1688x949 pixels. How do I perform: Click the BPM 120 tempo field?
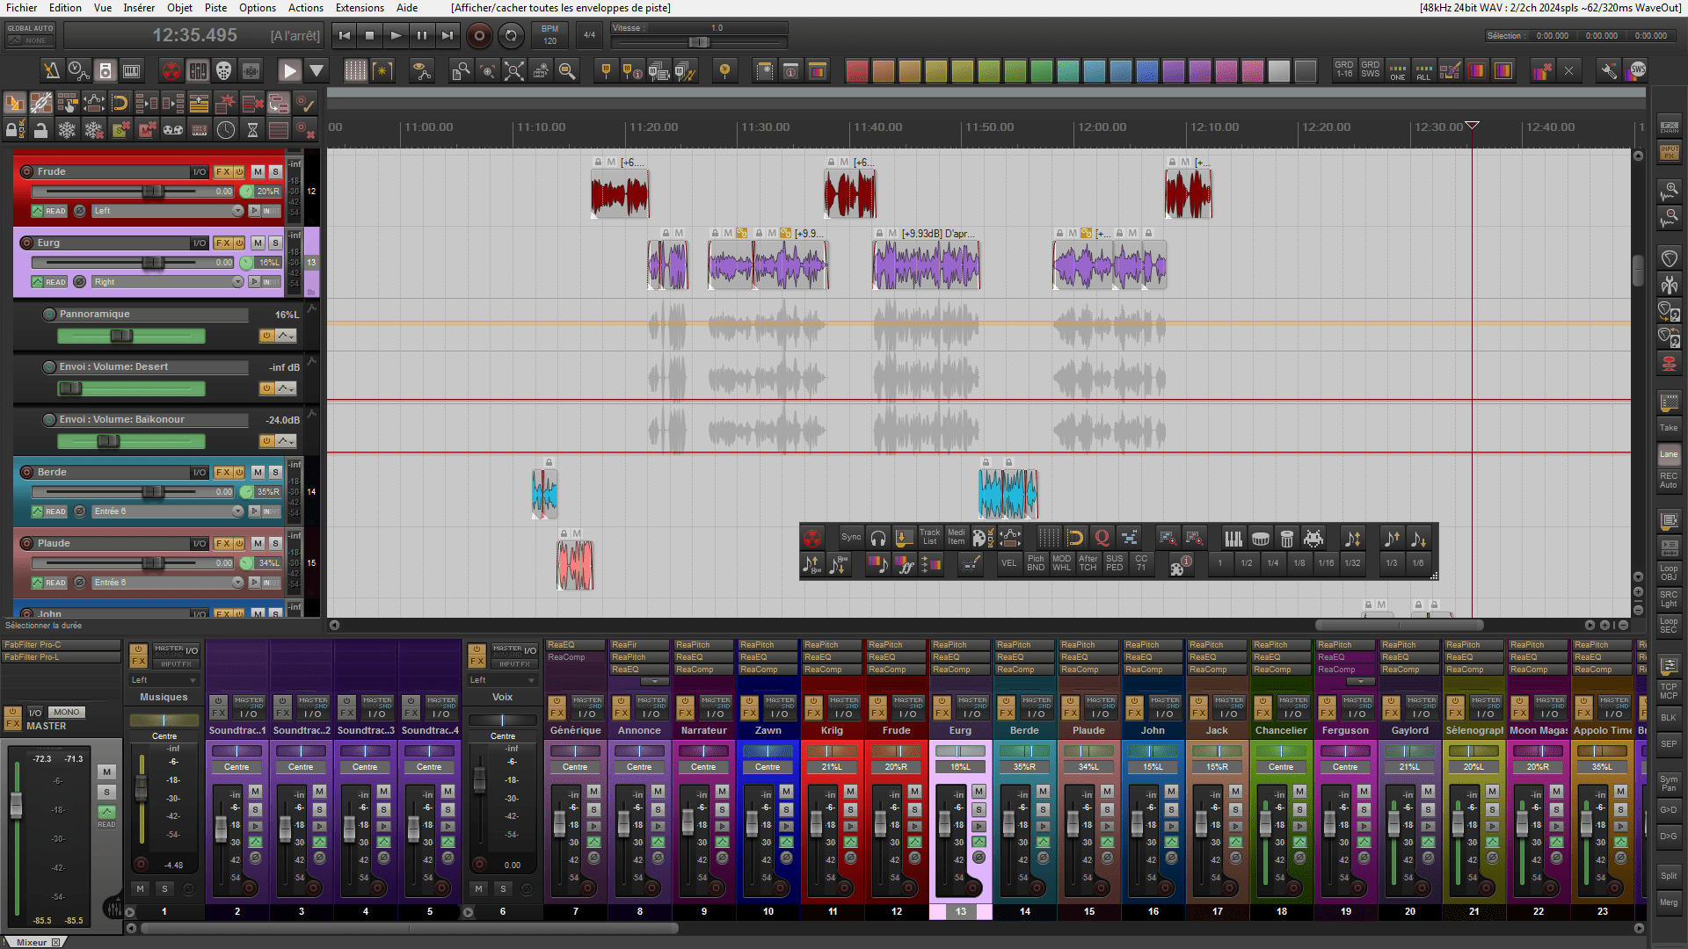point(549,35)
